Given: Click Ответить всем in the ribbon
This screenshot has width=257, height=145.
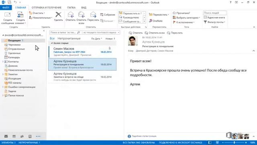Looking at the screenshot, I should click(x=81, y=18).
